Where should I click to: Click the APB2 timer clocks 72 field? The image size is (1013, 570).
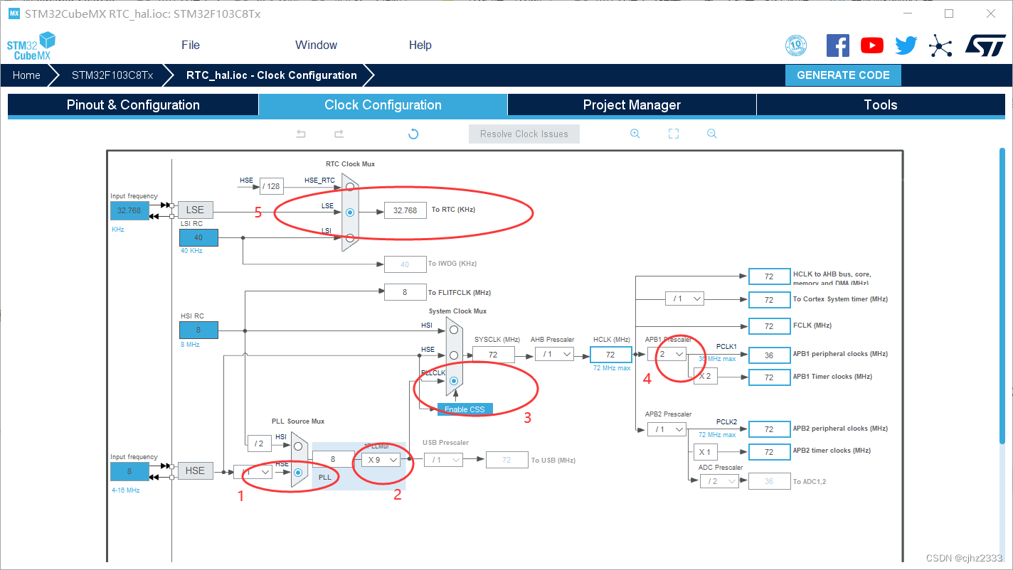[x=769, y=452]
